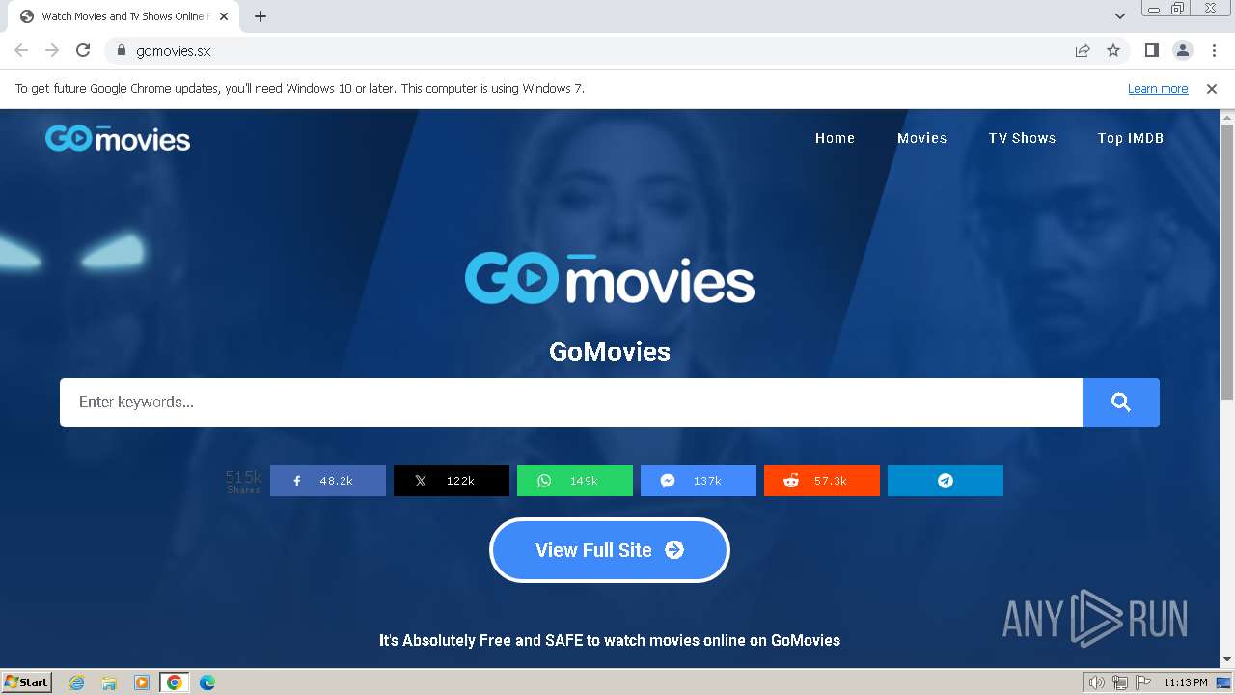Click the Absolutely Free and SAFE text

point(610,640)
